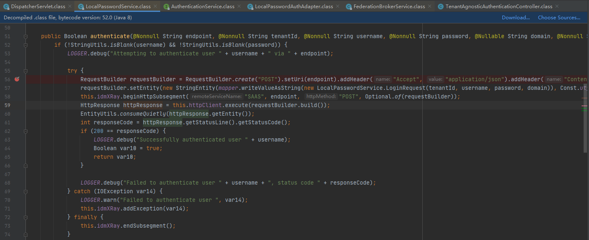Image resolution: width=589 pixels, height=240 pixels.
Task: Select the LocalPasswordService.class tab
Action: tap(117, 7)
